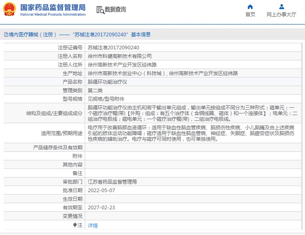This screenshot has width=305, height=235.
Task: Click the 数据查询 heading text
Action: 115,9
